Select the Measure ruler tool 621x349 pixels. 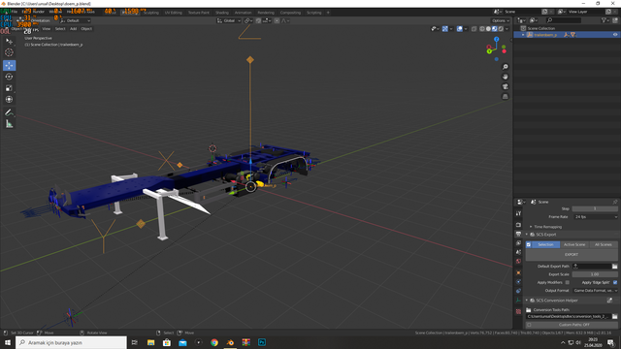9,124
